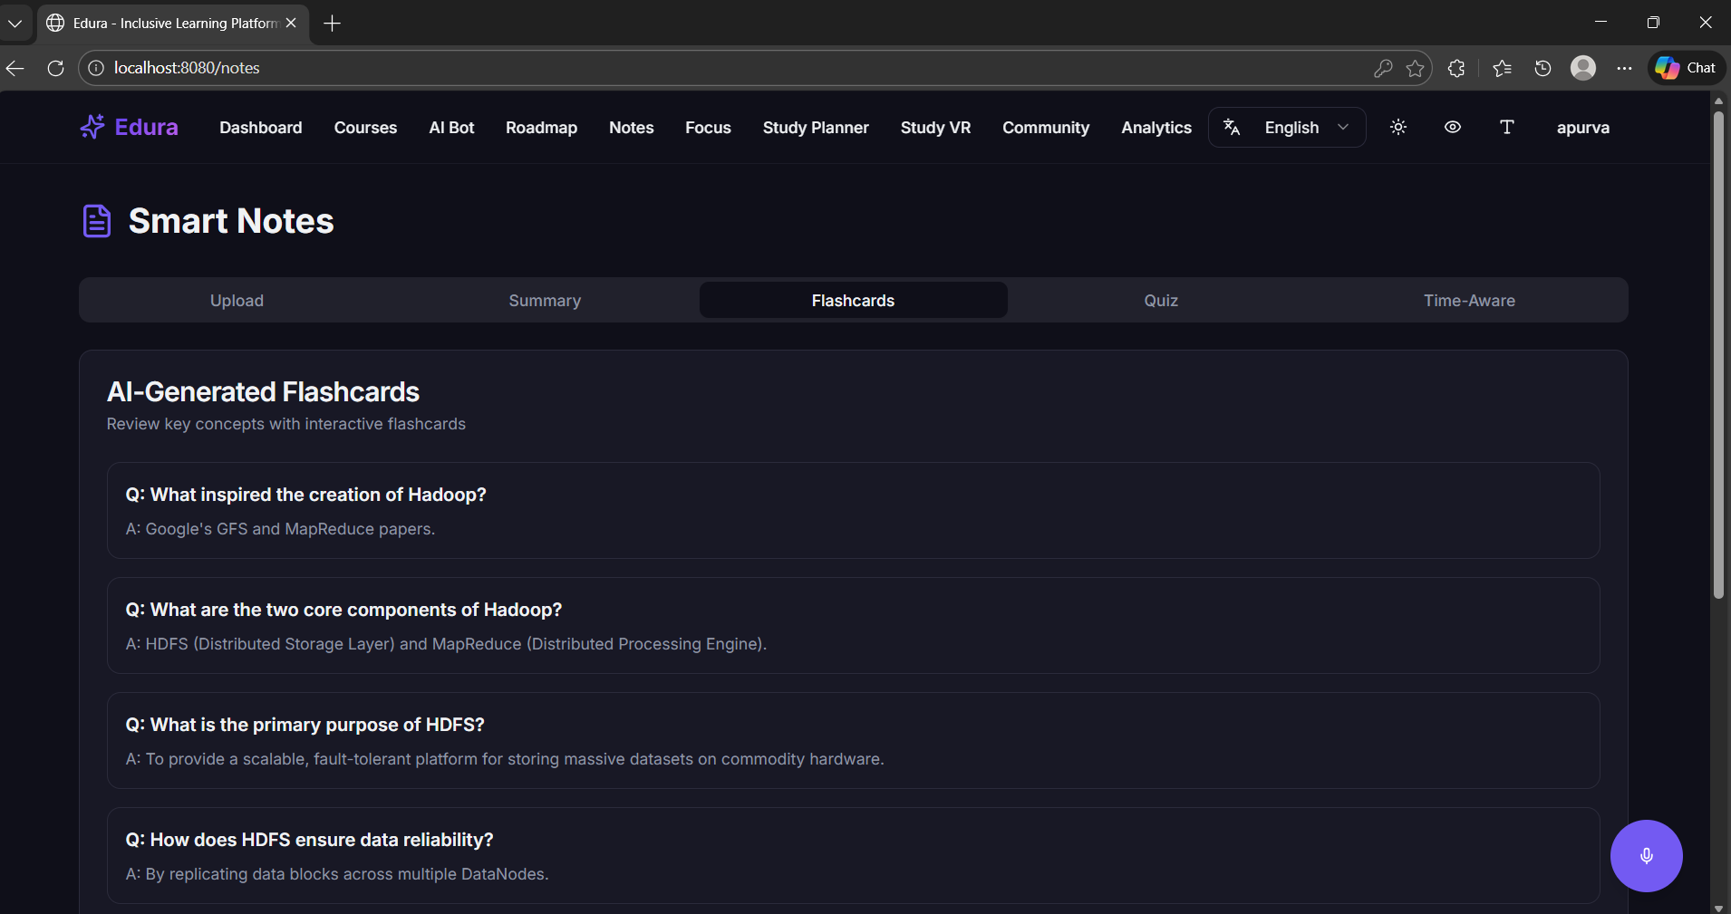Refresh the page with reload icon

click(55, 68)
